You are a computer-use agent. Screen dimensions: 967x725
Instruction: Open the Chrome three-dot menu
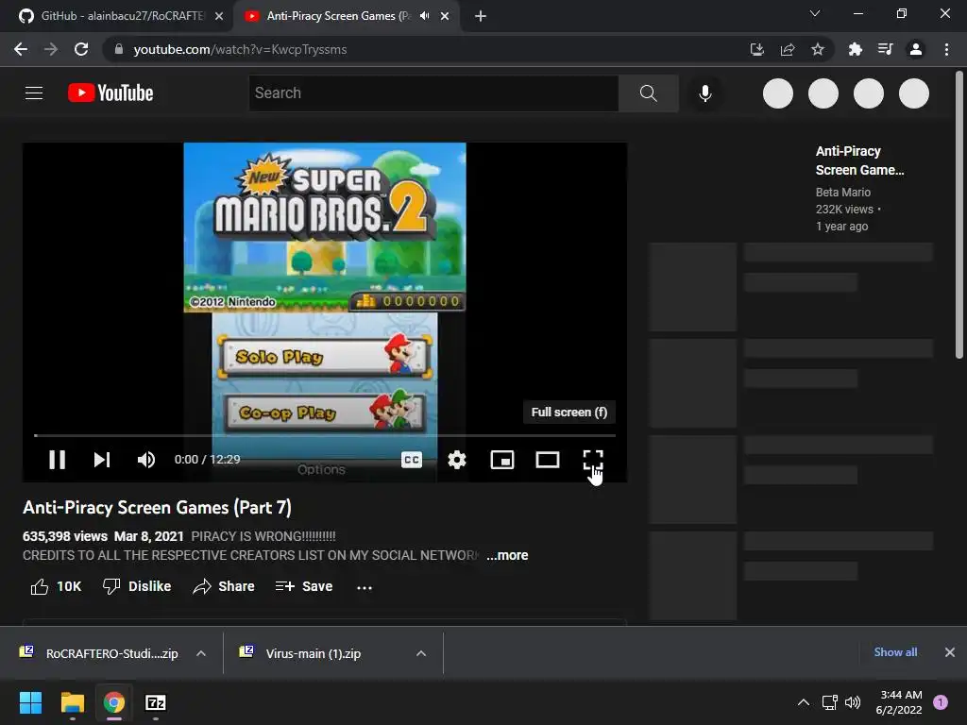[x=946, y=49]
